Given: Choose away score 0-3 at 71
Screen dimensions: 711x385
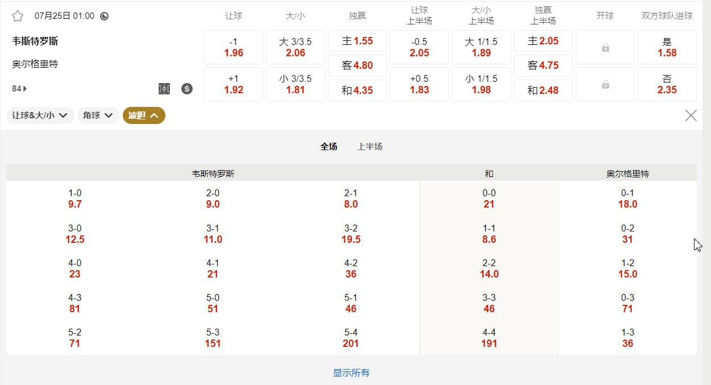Looking at the screenshot, I should 627,303.
